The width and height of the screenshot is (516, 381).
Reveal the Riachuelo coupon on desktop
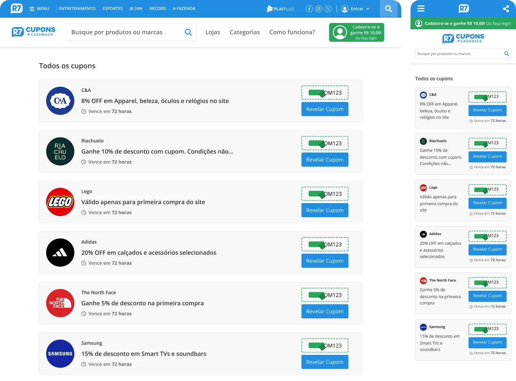pyautogui.click(x=325, y=160)
